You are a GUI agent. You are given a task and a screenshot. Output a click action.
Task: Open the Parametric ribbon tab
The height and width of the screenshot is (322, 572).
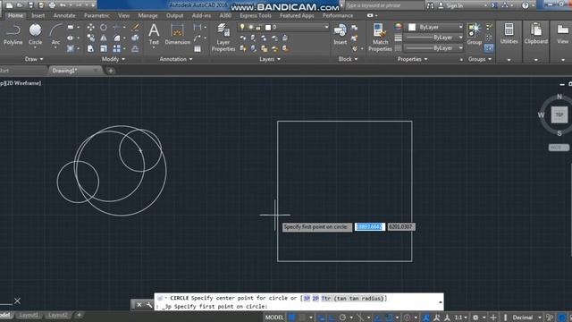97,15
